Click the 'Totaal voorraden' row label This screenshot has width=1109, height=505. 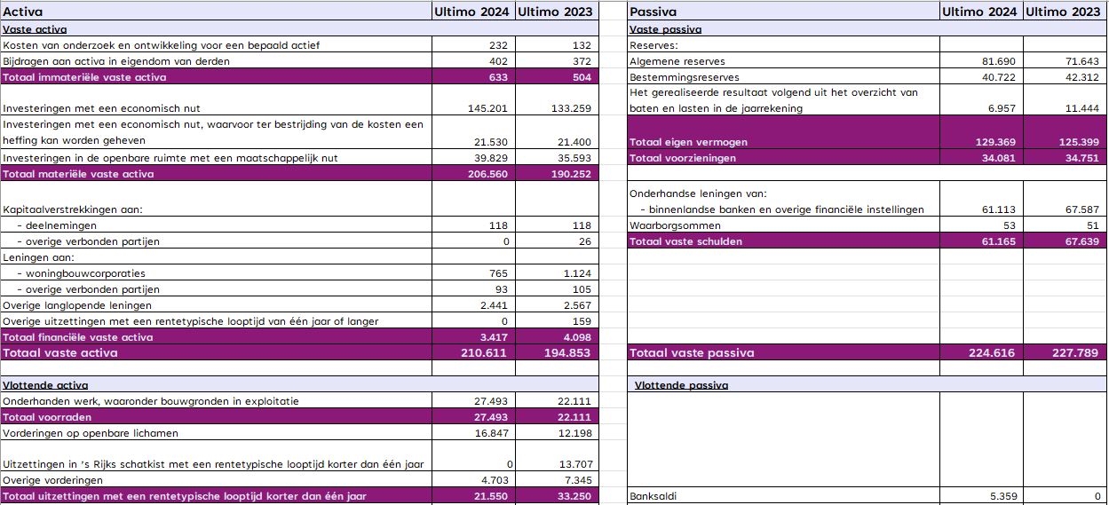(45, 417)
